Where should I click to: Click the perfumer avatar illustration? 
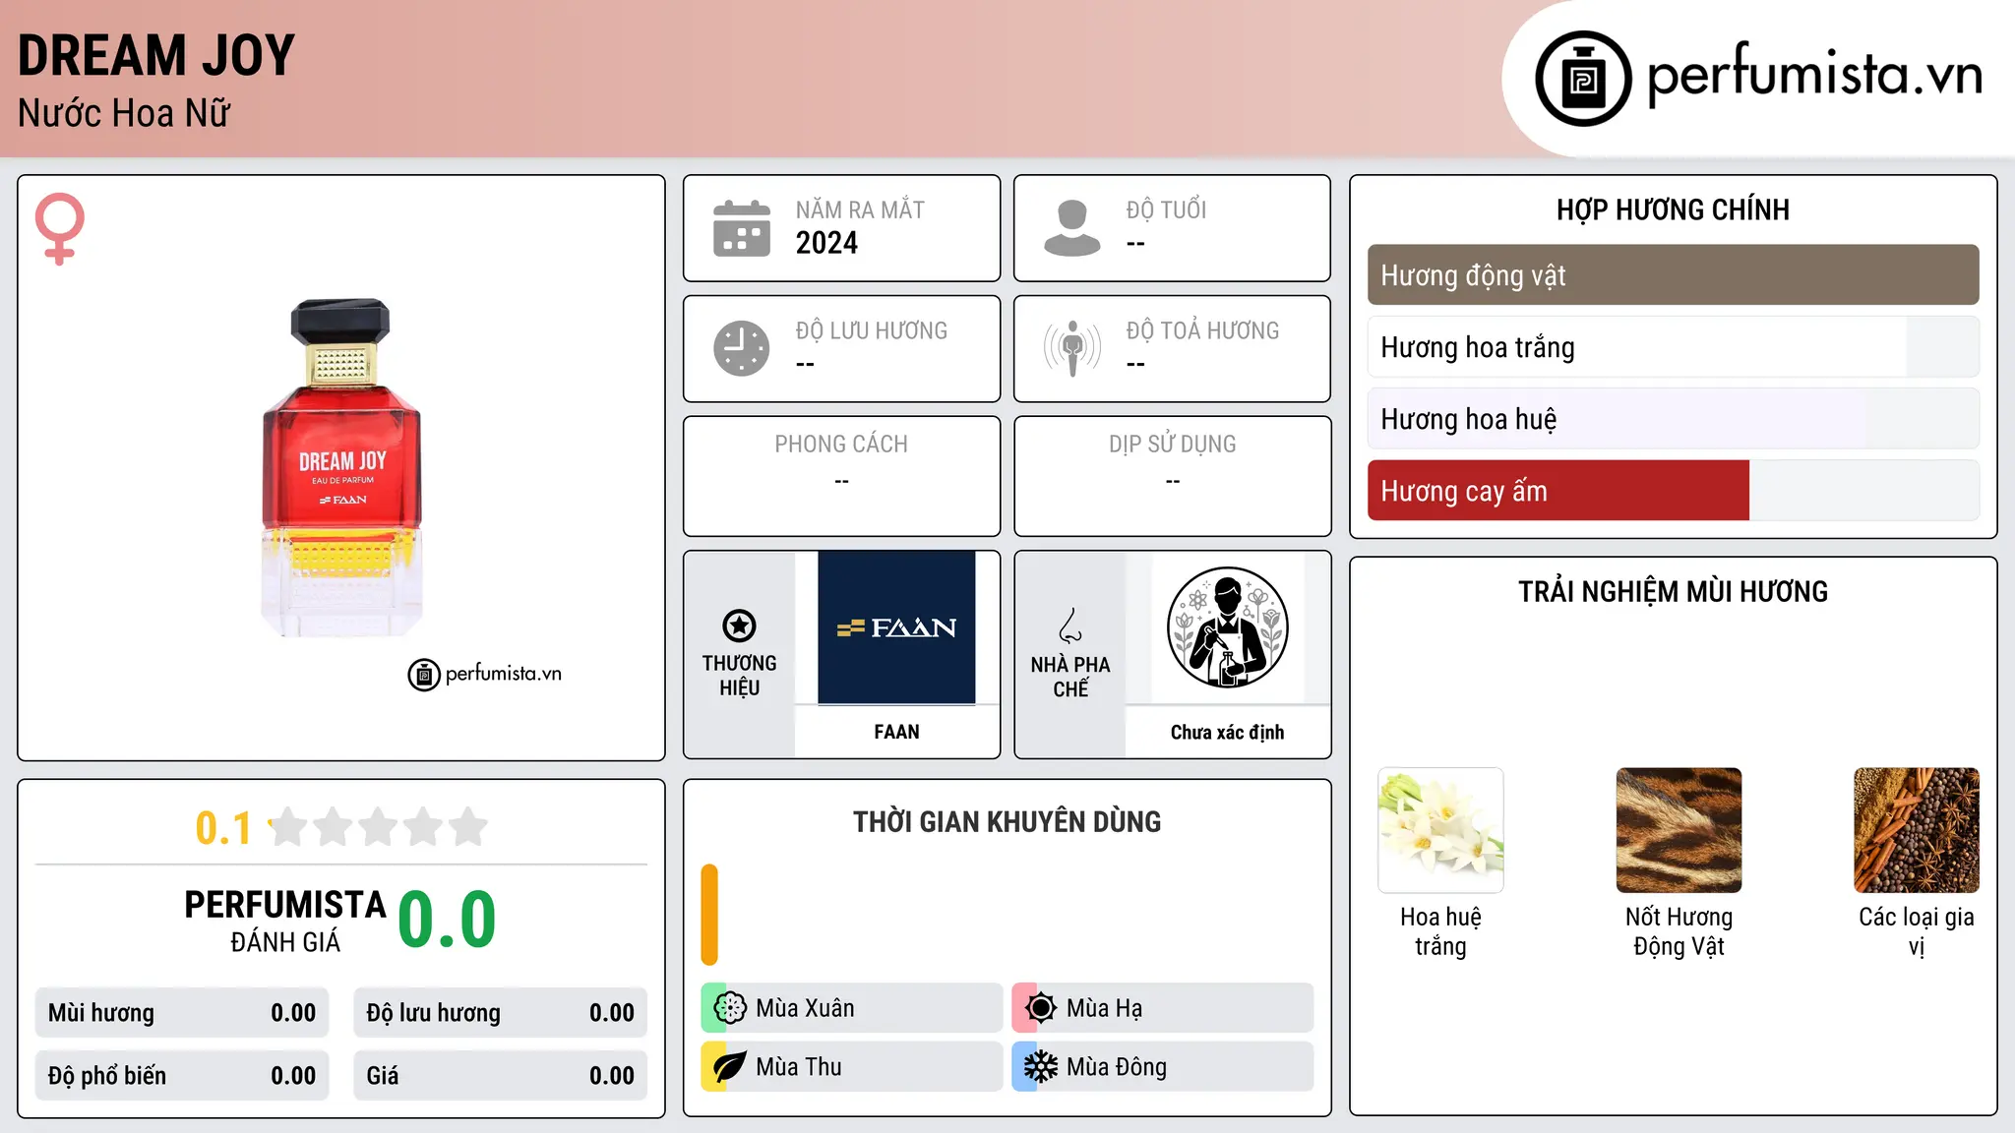1227,627
